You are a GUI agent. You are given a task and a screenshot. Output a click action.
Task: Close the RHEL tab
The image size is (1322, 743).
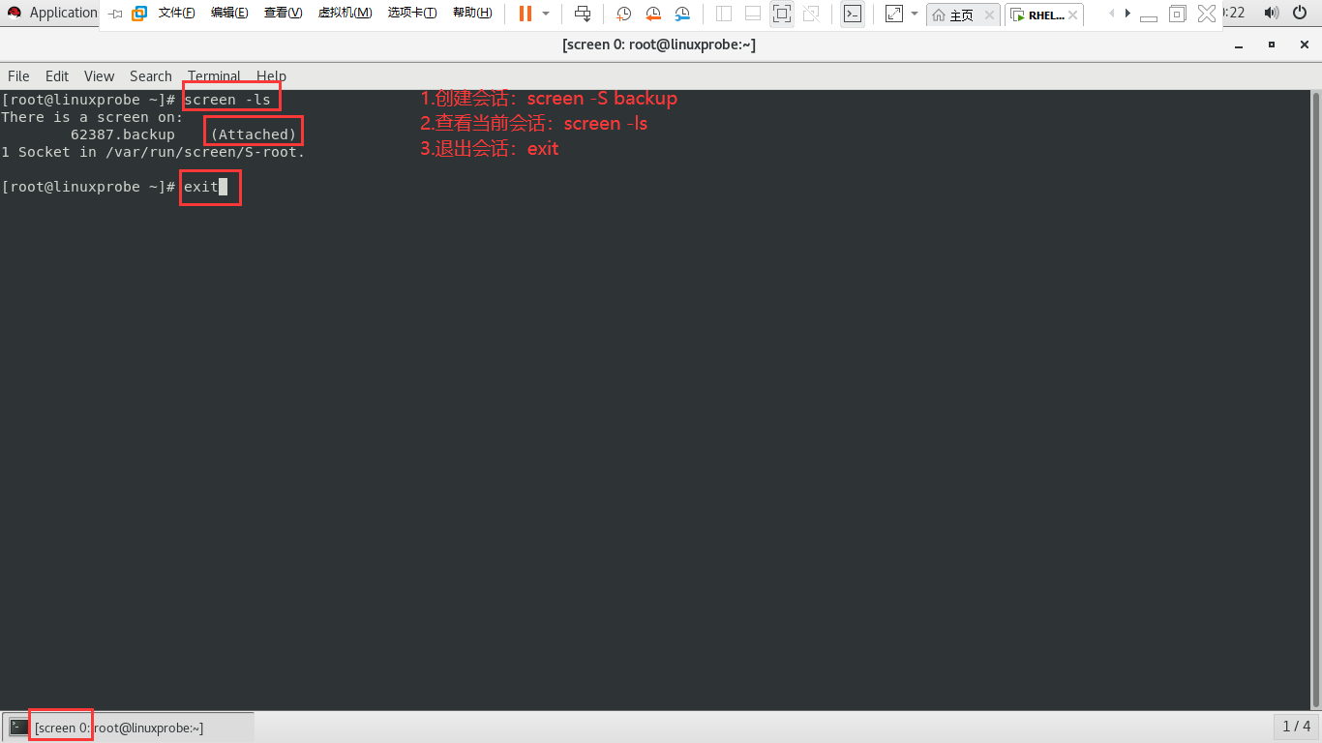[x=1073, y=15]
